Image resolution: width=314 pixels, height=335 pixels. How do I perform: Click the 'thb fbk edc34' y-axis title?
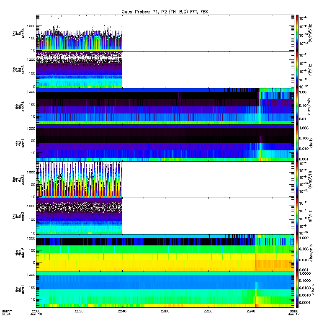[x=20, y=106]
